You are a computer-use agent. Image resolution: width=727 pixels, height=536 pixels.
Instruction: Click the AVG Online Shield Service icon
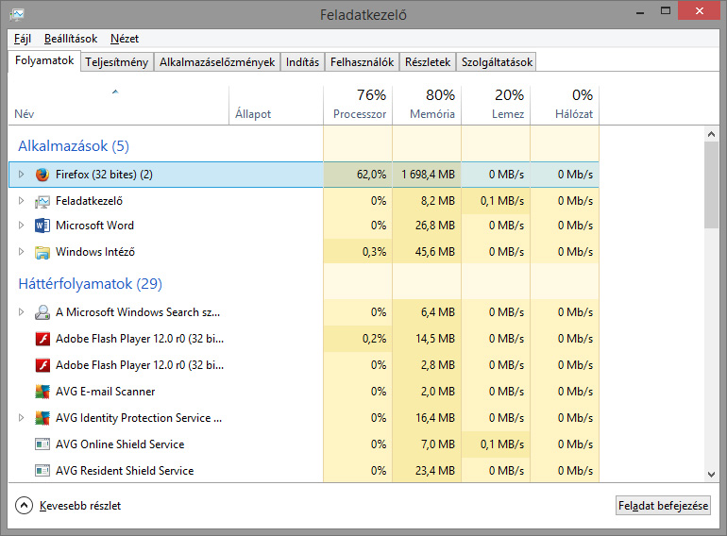[x=42, y=444]
